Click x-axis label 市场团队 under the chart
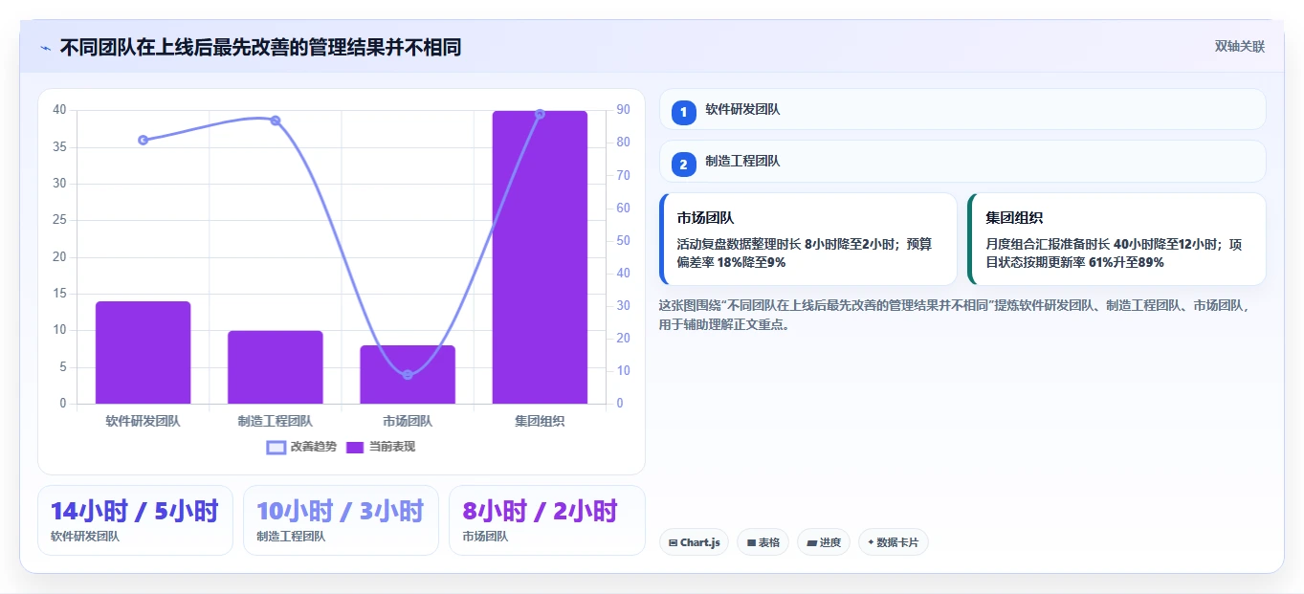The width and height of the screenshot is (1304, 594). [408, 421]
